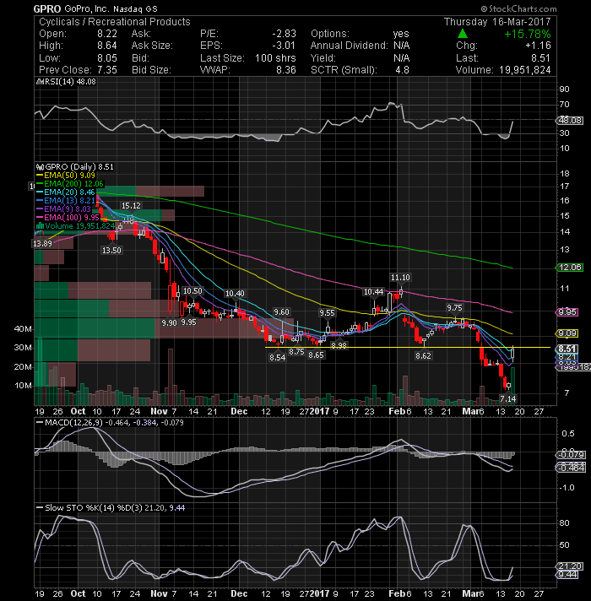
Task: Click the candlestick icon beside GPRO (Daily)
Action: coord(40,167)
